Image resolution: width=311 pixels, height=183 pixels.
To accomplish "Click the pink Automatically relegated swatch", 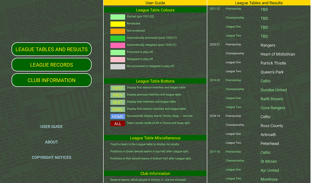I will coord(118,45).
